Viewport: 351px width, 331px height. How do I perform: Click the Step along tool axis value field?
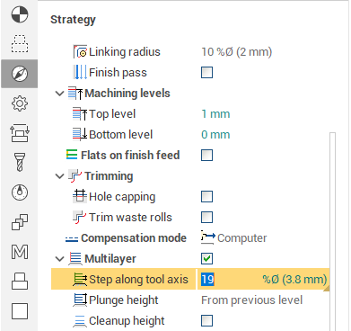pyautogui.click(x=263, y=280)
